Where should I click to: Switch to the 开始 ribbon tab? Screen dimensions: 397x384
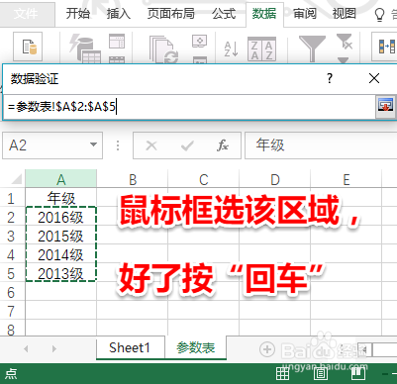tap(78, 14)
